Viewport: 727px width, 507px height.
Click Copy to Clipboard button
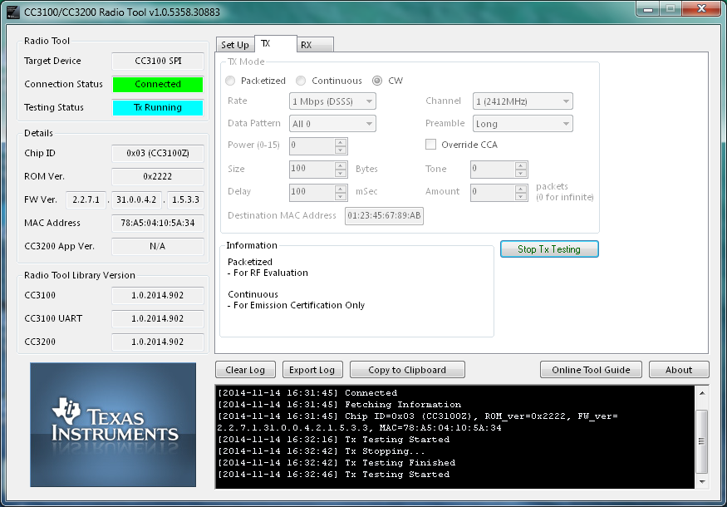407,370
